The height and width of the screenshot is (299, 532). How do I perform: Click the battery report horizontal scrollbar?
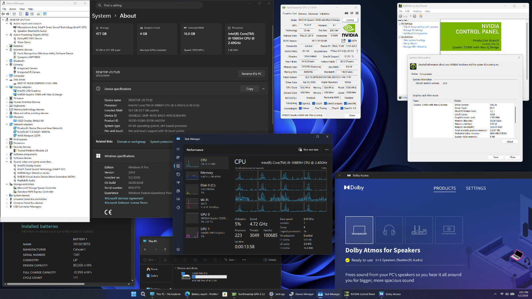click(66, 284)
